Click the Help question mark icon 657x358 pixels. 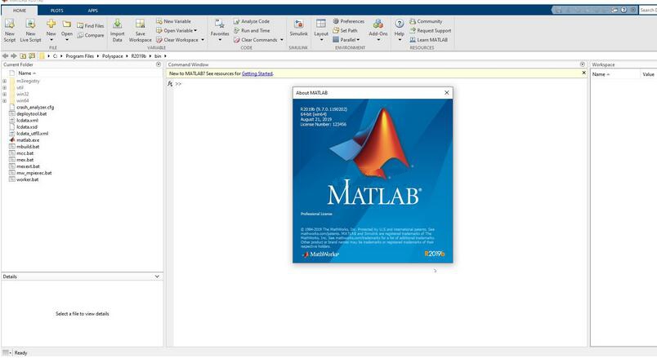(400, 24)
